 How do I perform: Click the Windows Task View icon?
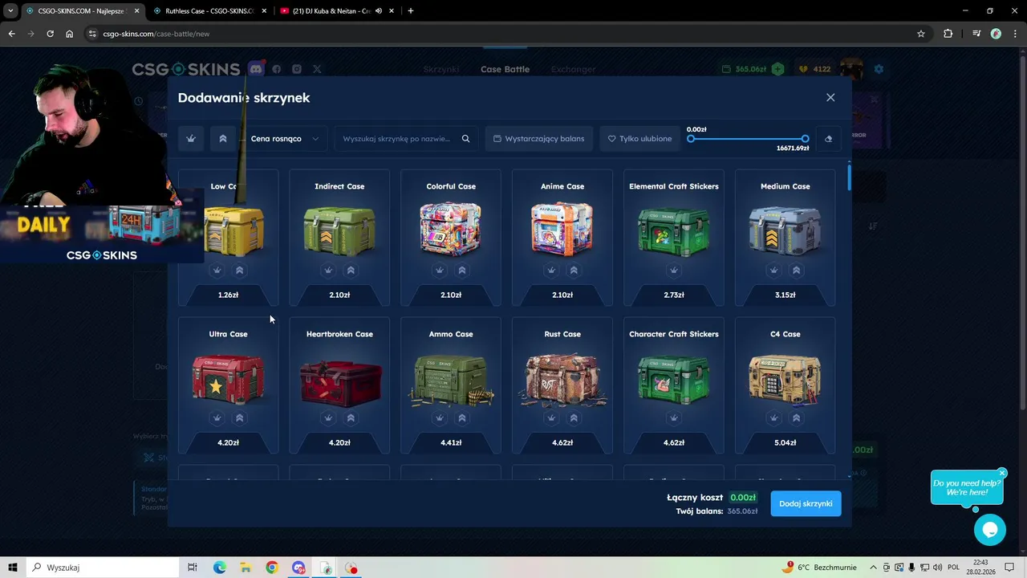coord(193,568)
